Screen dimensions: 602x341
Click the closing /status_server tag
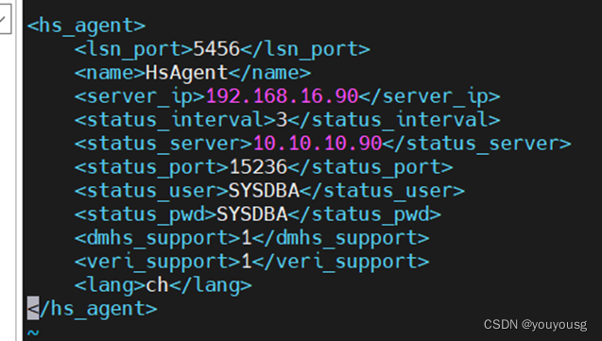coord(477,144)
